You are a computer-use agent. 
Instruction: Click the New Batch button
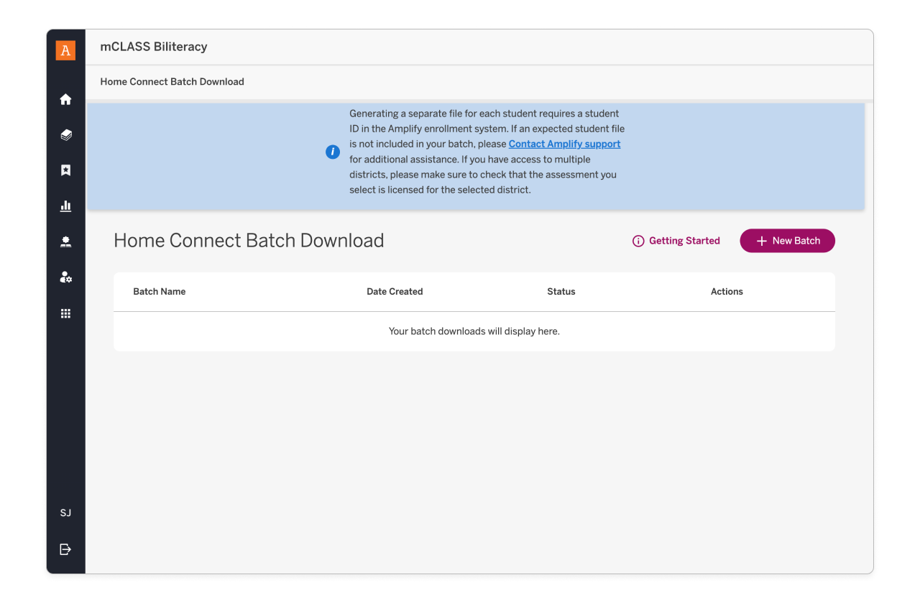point(787,241)
